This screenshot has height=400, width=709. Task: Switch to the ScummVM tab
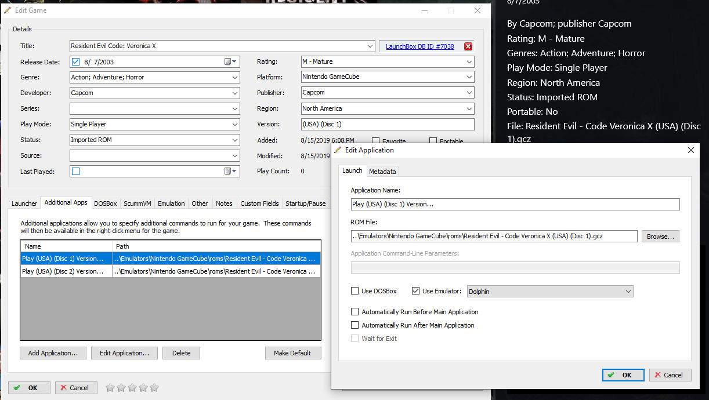[138, 203]
